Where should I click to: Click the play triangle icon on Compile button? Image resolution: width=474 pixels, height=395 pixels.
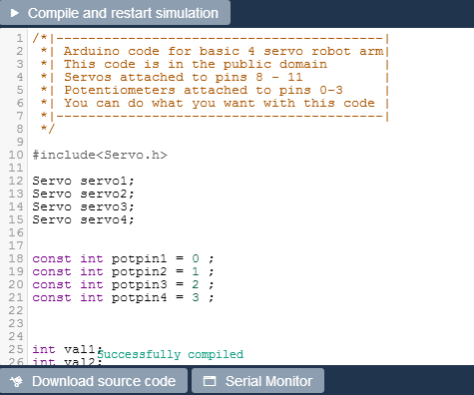pos(14,13)
